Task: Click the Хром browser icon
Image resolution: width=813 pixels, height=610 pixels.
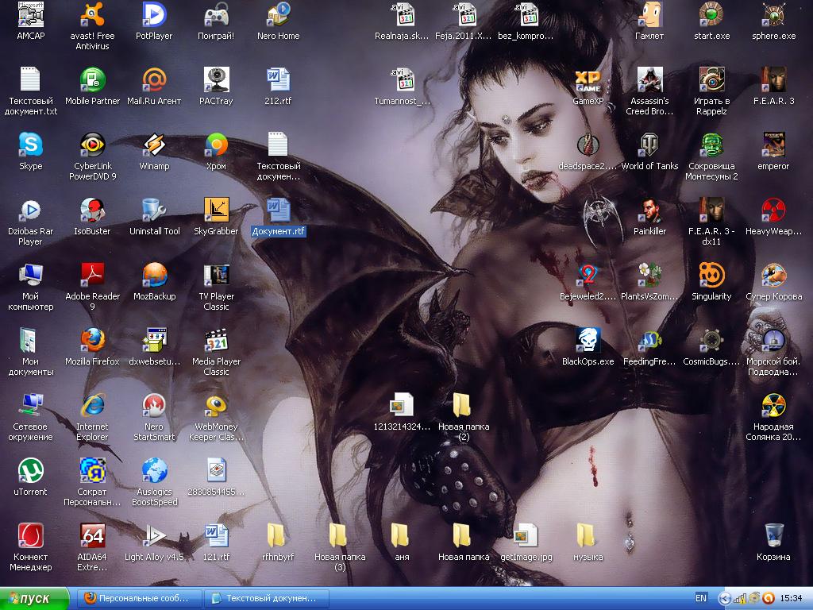Action: [216, 145]
